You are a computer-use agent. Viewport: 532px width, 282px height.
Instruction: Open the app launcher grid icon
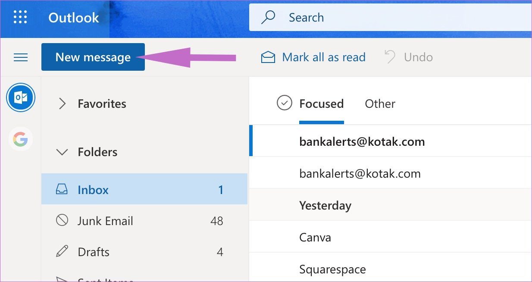(x=20, y=17)
